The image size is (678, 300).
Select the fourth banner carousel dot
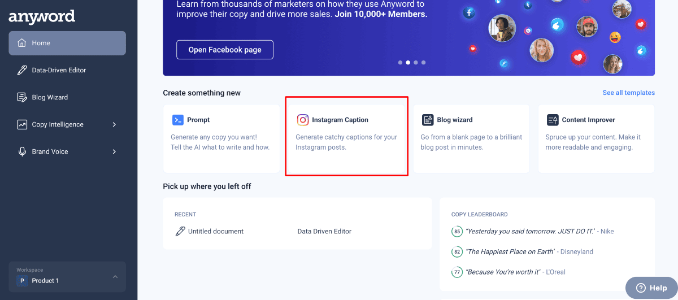click(x=424, y=63)
